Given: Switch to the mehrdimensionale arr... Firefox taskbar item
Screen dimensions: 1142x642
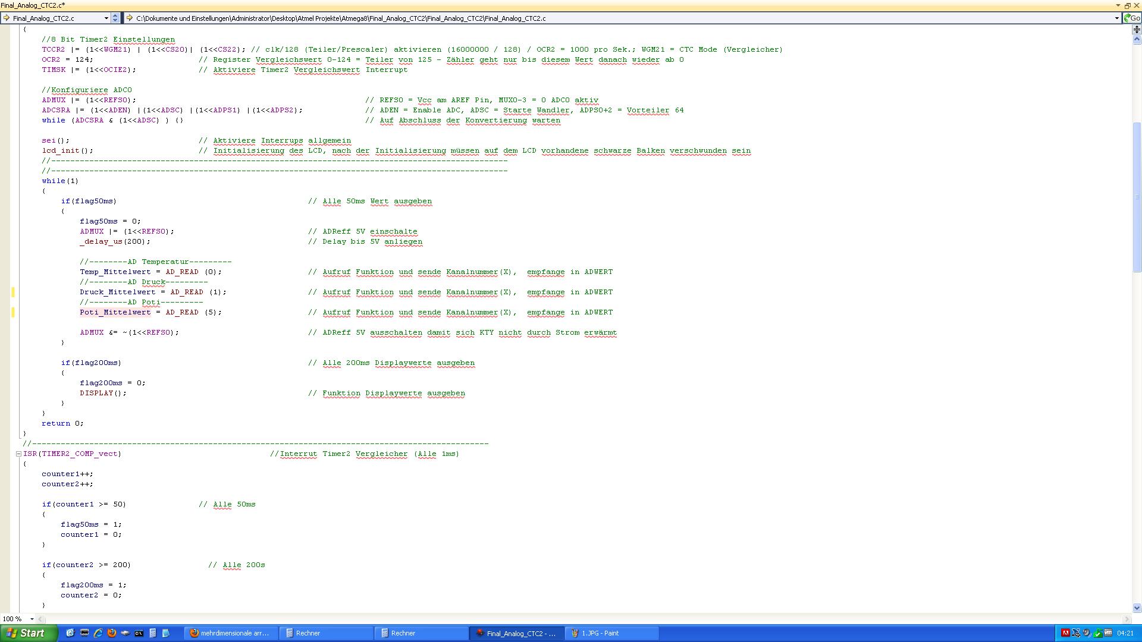Looking at the screenshot, I should point(230,633).
